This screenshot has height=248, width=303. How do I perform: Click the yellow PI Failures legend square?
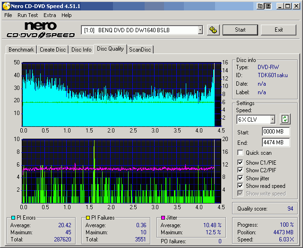tap(87, 218)
